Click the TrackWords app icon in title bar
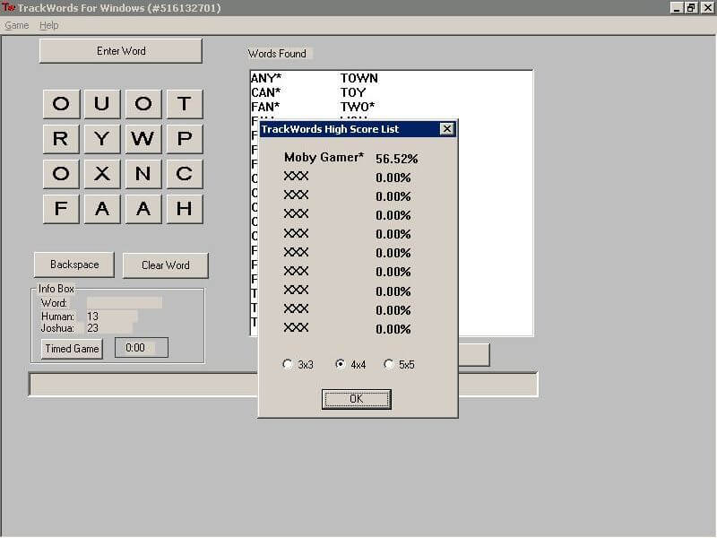 8,7
